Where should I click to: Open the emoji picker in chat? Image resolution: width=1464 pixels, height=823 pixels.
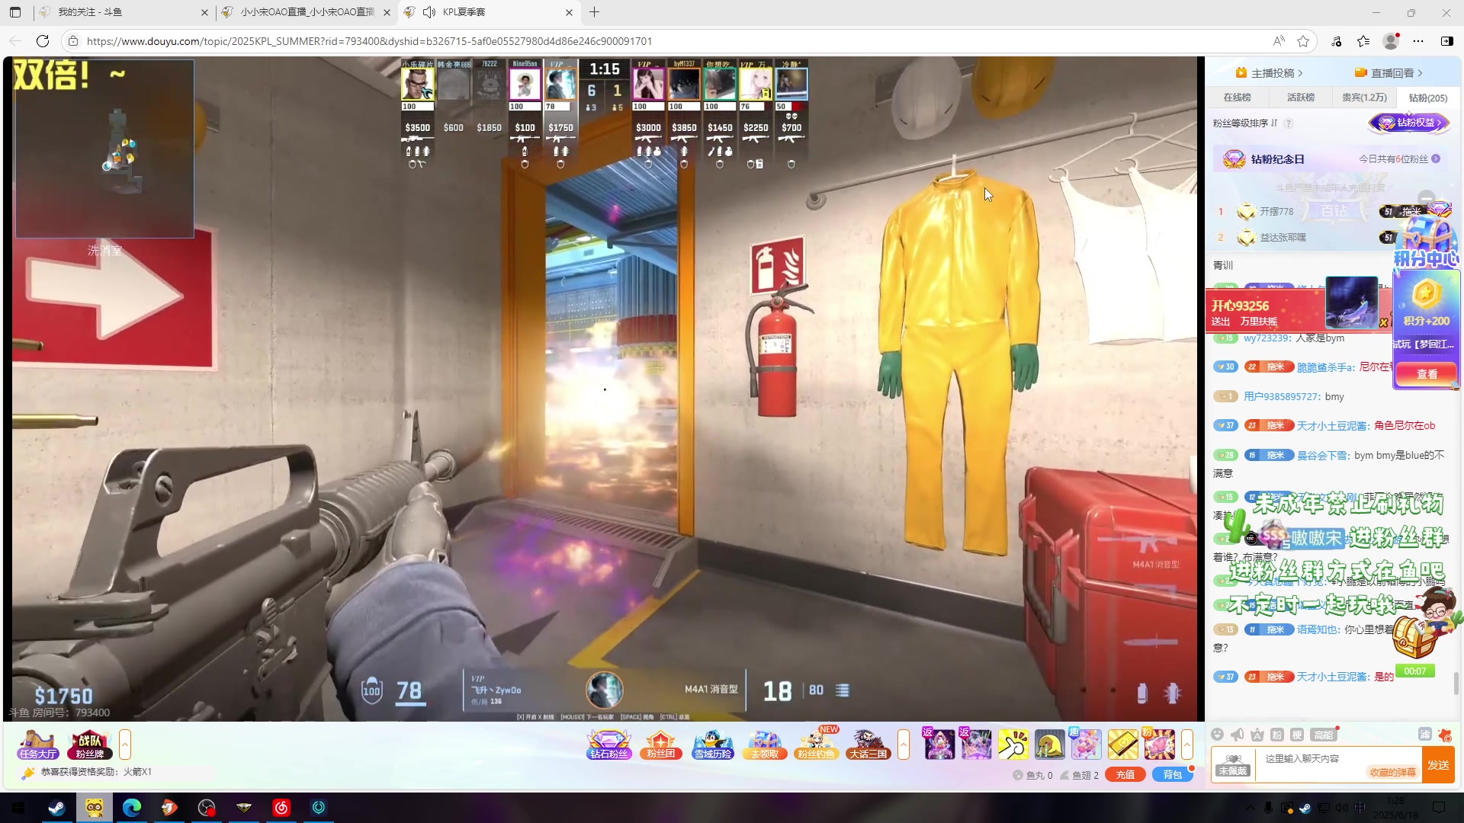coord(1218,735)
